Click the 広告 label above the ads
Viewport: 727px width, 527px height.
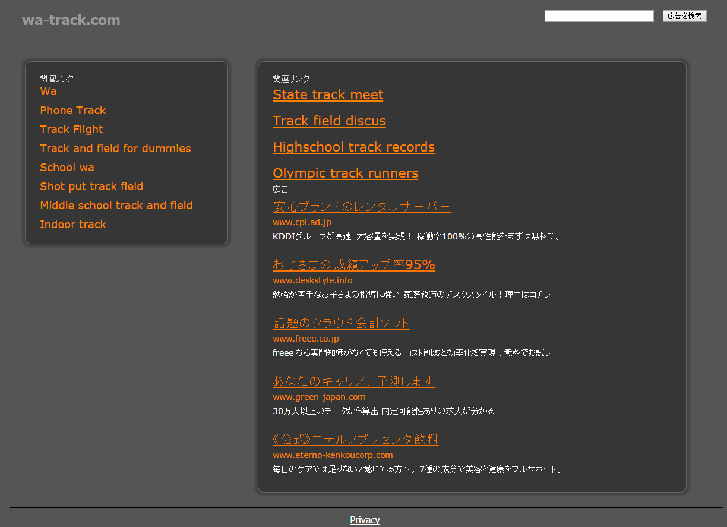pyautogui.click(x=280, y=189)
